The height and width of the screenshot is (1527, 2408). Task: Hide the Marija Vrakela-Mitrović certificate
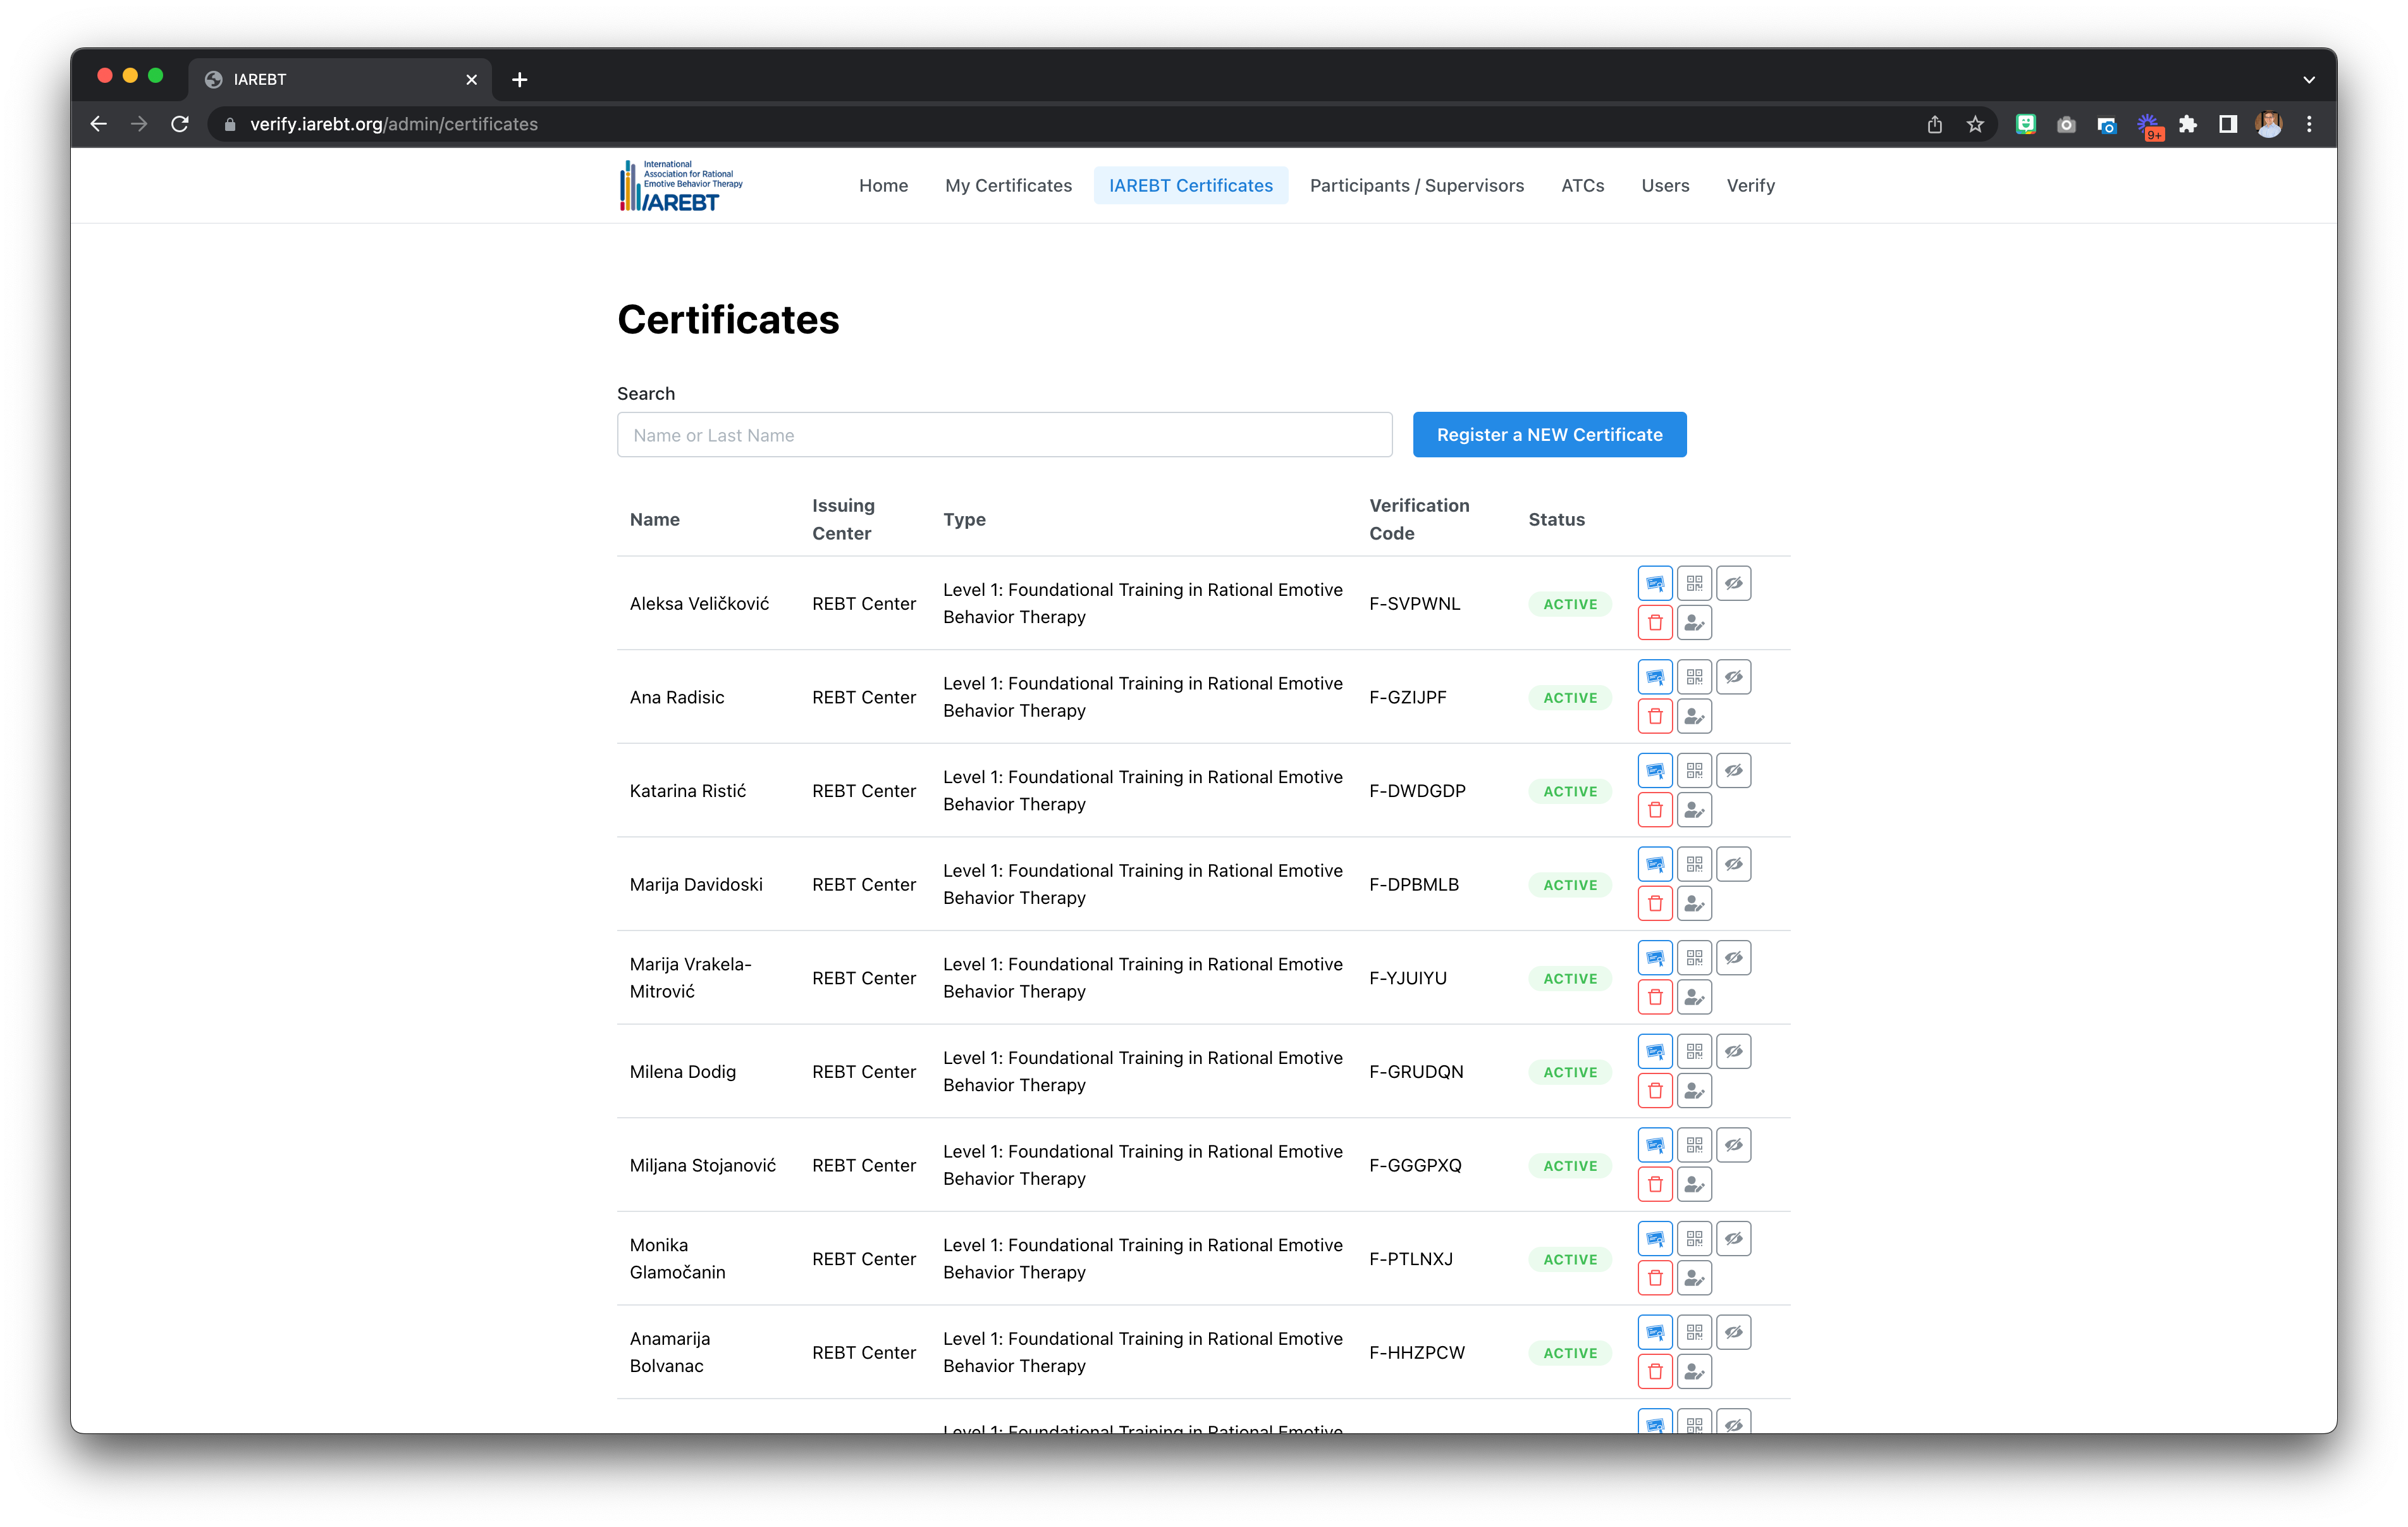click(x=1734, y=958)
